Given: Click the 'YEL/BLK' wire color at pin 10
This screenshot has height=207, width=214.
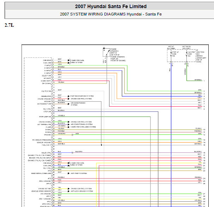Looking at the screenshot, I should coord(61,82).
